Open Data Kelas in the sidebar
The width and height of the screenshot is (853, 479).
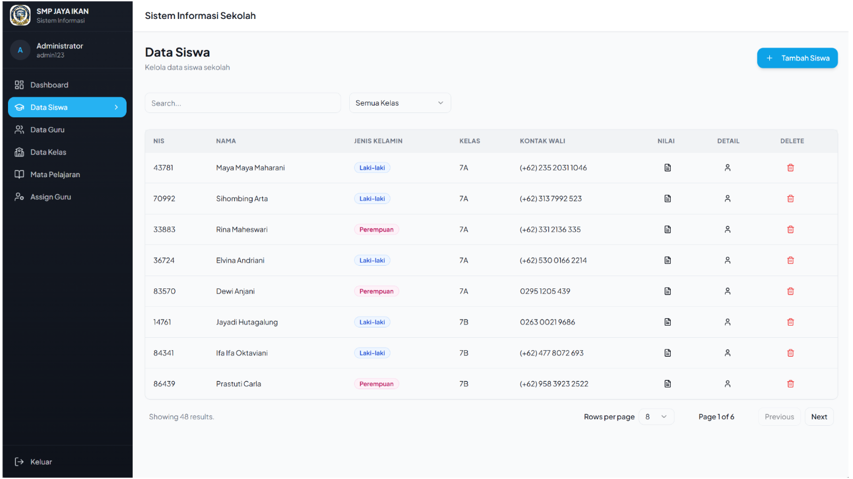pos(67,152)
